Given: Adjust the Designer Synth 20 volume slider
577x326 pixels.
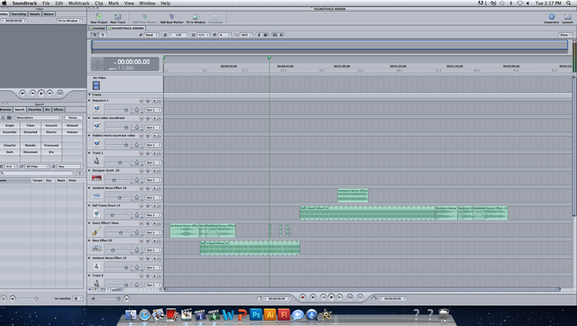Looking at the screenshot, I should [114, 180].
